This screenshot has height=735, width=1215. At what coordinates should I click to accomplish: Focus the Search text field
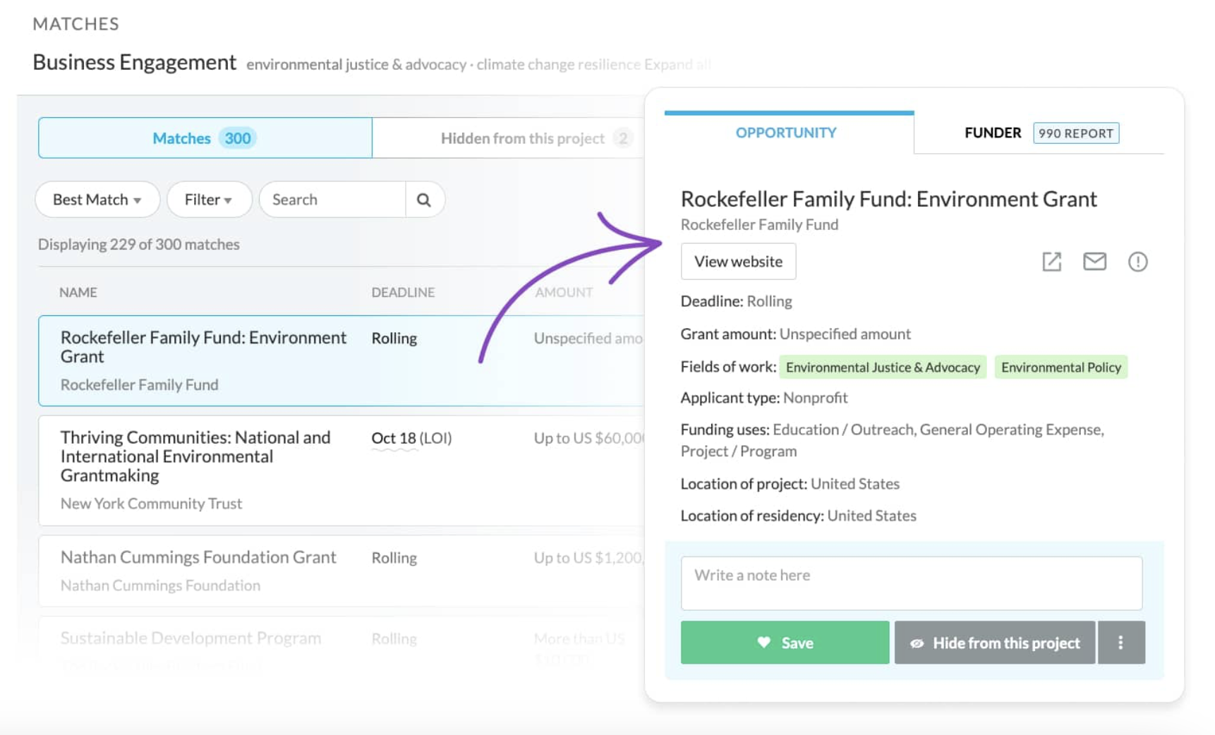(x=333, y=200)
